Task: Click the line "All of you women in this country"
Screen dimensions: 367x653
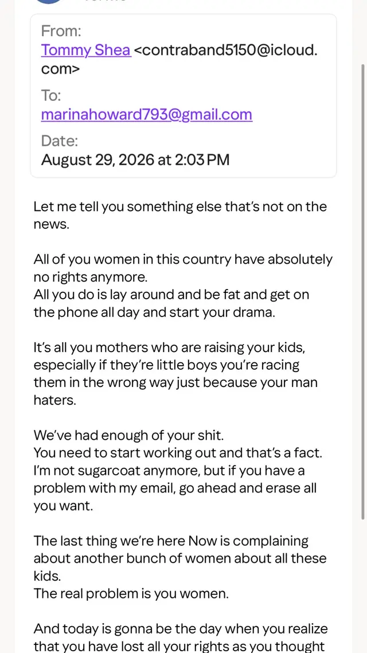Action: click(x=183, y=260)
